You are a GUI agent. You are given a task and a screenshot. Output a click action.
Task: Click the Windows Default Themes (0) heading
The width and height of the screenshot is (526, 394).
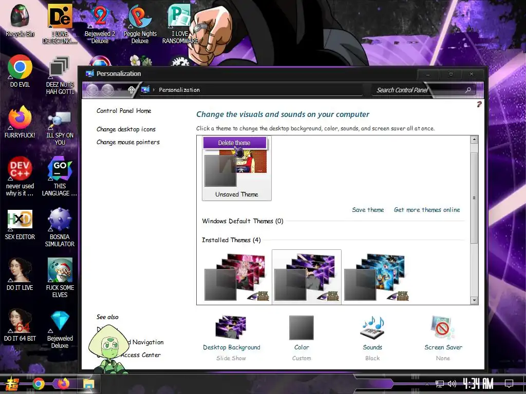pos(242,221)
